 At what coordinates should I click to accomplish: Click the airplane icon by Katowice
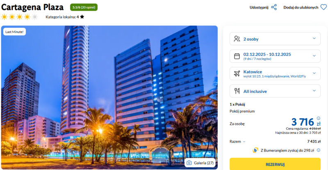click(x=237, y=74)
